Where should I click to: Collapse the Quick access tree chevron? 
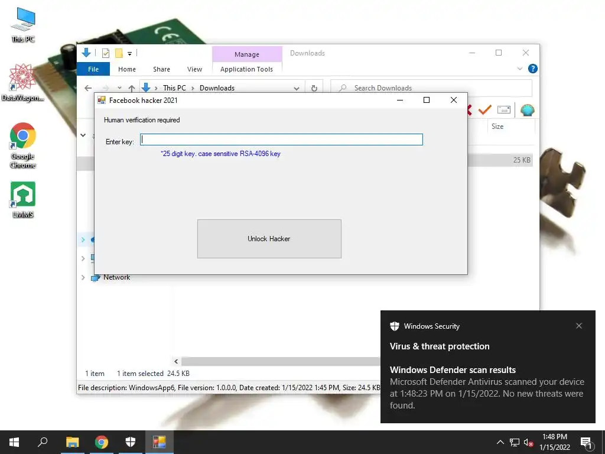point(83,135)
